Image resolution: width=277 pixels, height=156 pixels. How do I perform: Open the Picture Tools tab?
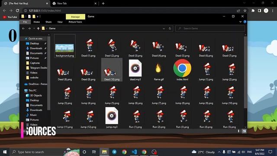click(x=75, y=22)
